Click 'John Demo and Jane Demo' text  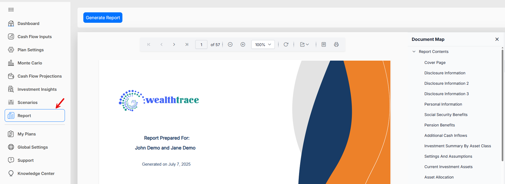click(x=165, y=148)
